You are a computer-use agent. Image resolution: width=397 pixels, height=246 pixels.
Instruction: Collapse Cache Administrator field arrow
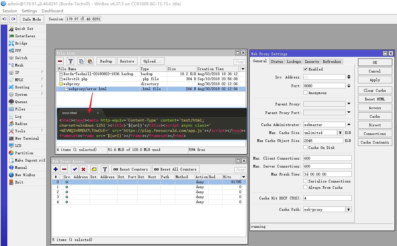[349, 124]
